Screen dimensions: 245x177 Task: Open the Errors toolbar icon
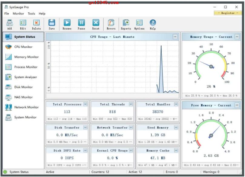(111, 23)
